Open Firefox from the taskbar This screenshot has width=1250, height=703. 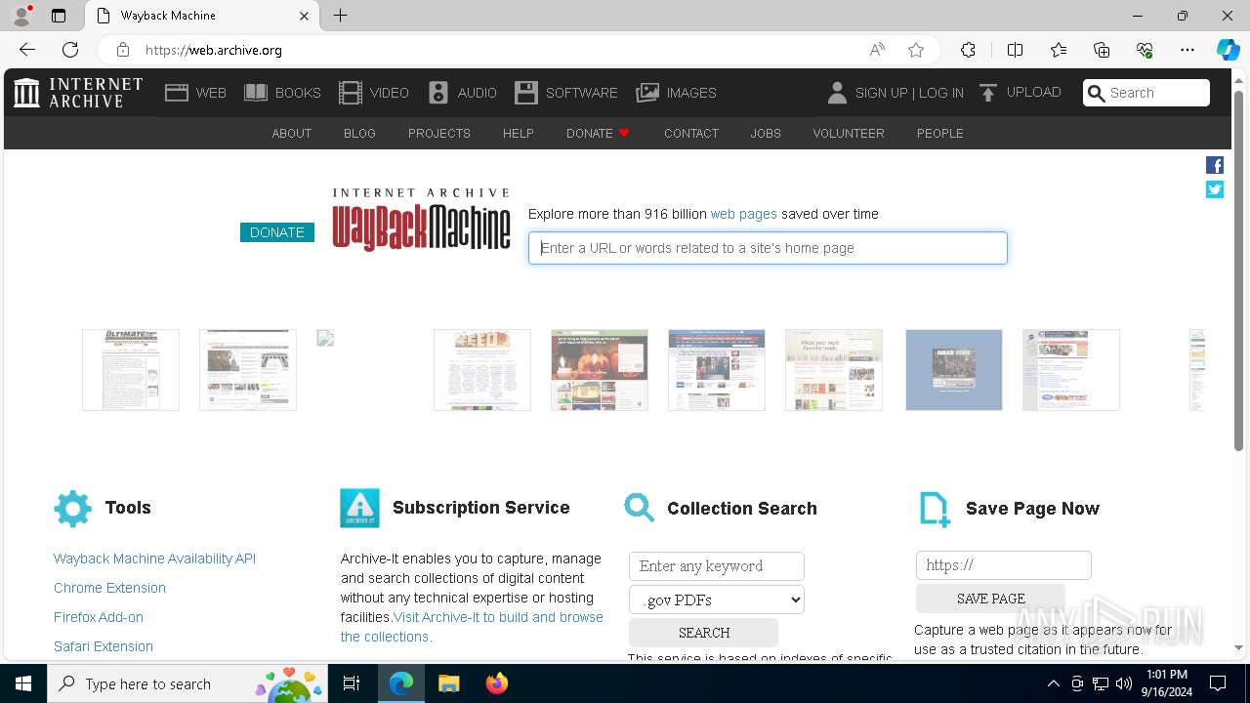pyautogui.click(x=497, y=683)
